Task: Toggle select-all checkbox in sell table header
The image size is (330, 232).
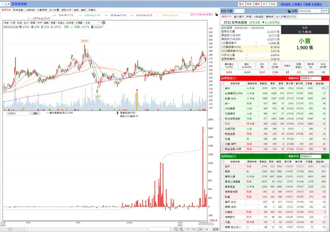Action: pos(223,162)
